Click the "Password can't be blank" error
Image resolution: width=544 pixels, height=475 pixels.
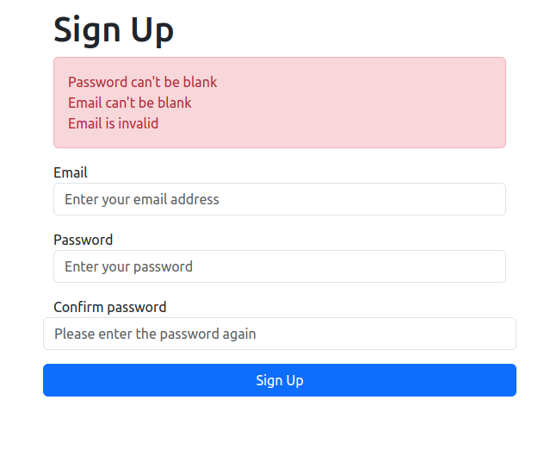[142, 82]
